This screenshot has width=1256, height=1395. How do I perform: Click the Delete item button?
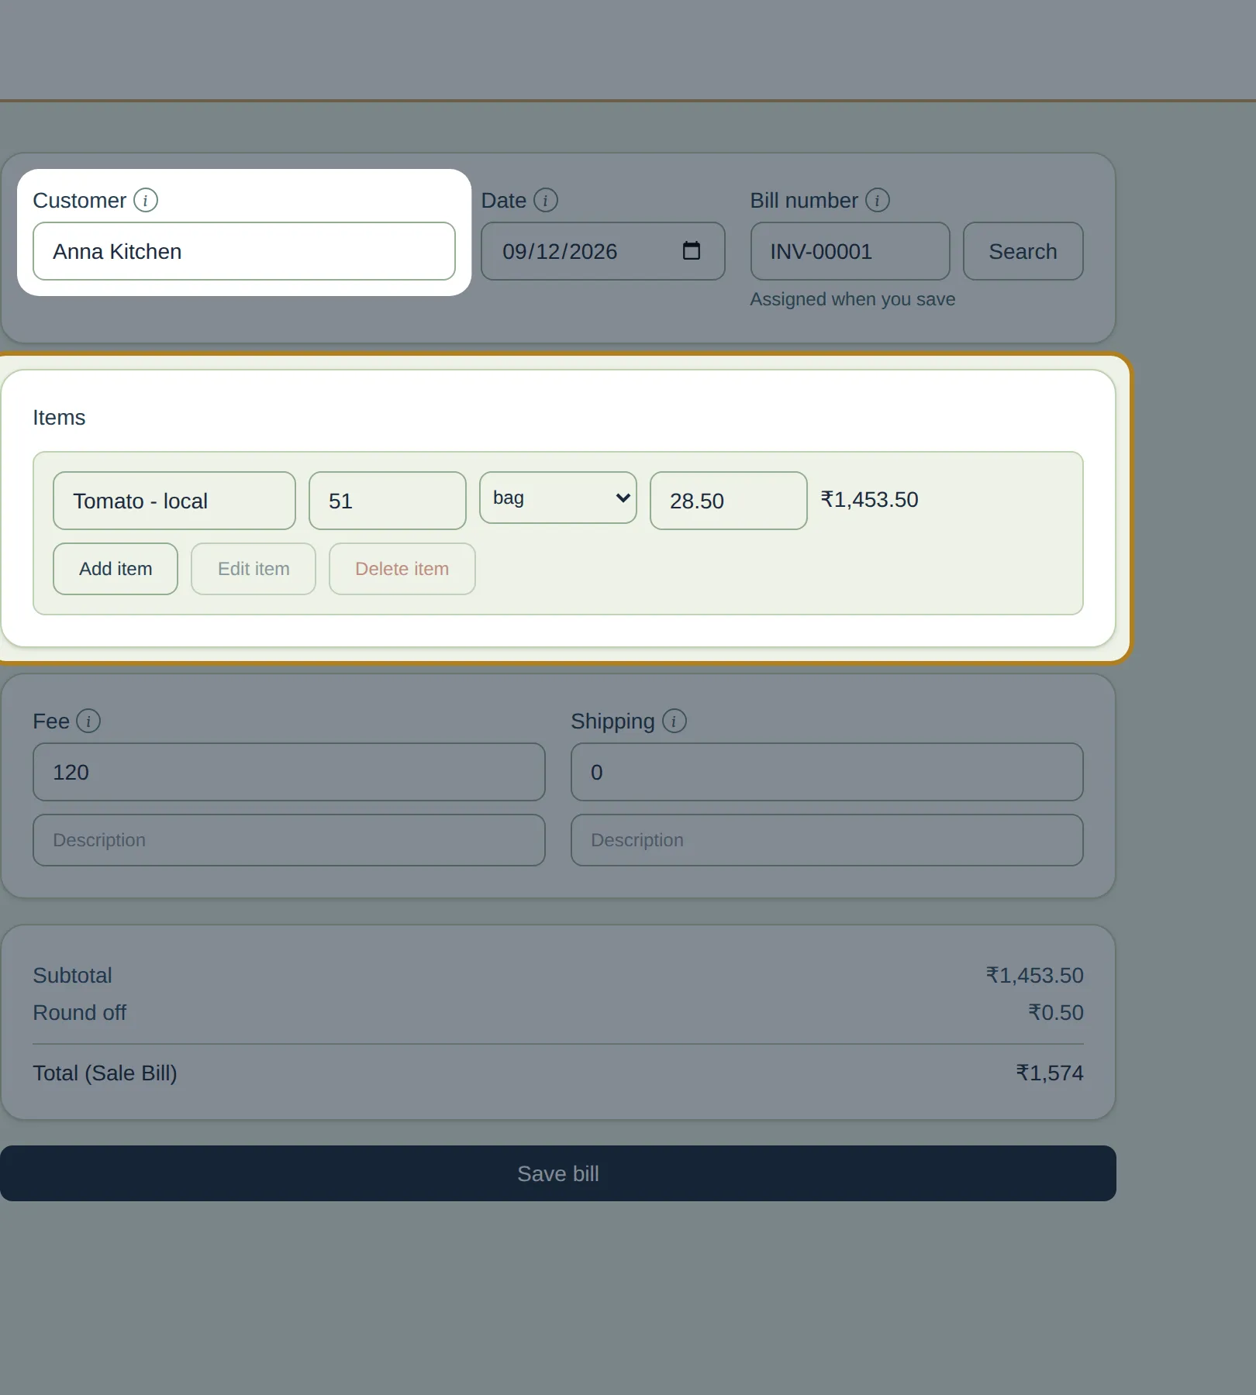coord(402,569)
